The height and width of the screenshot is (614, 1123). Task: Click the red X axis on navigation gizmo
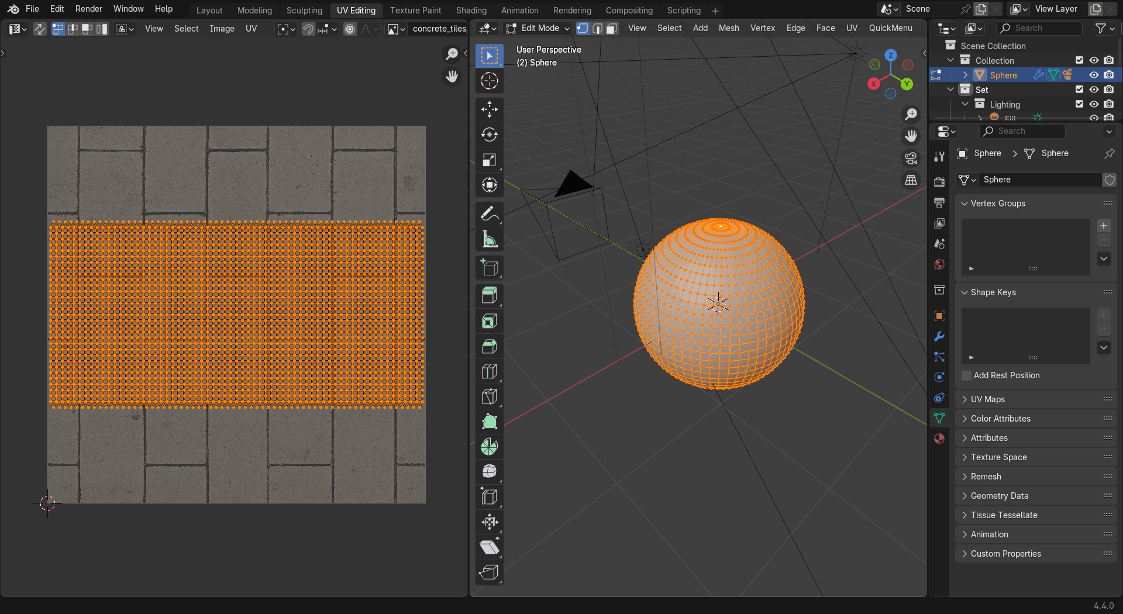(x=873, y=84)
